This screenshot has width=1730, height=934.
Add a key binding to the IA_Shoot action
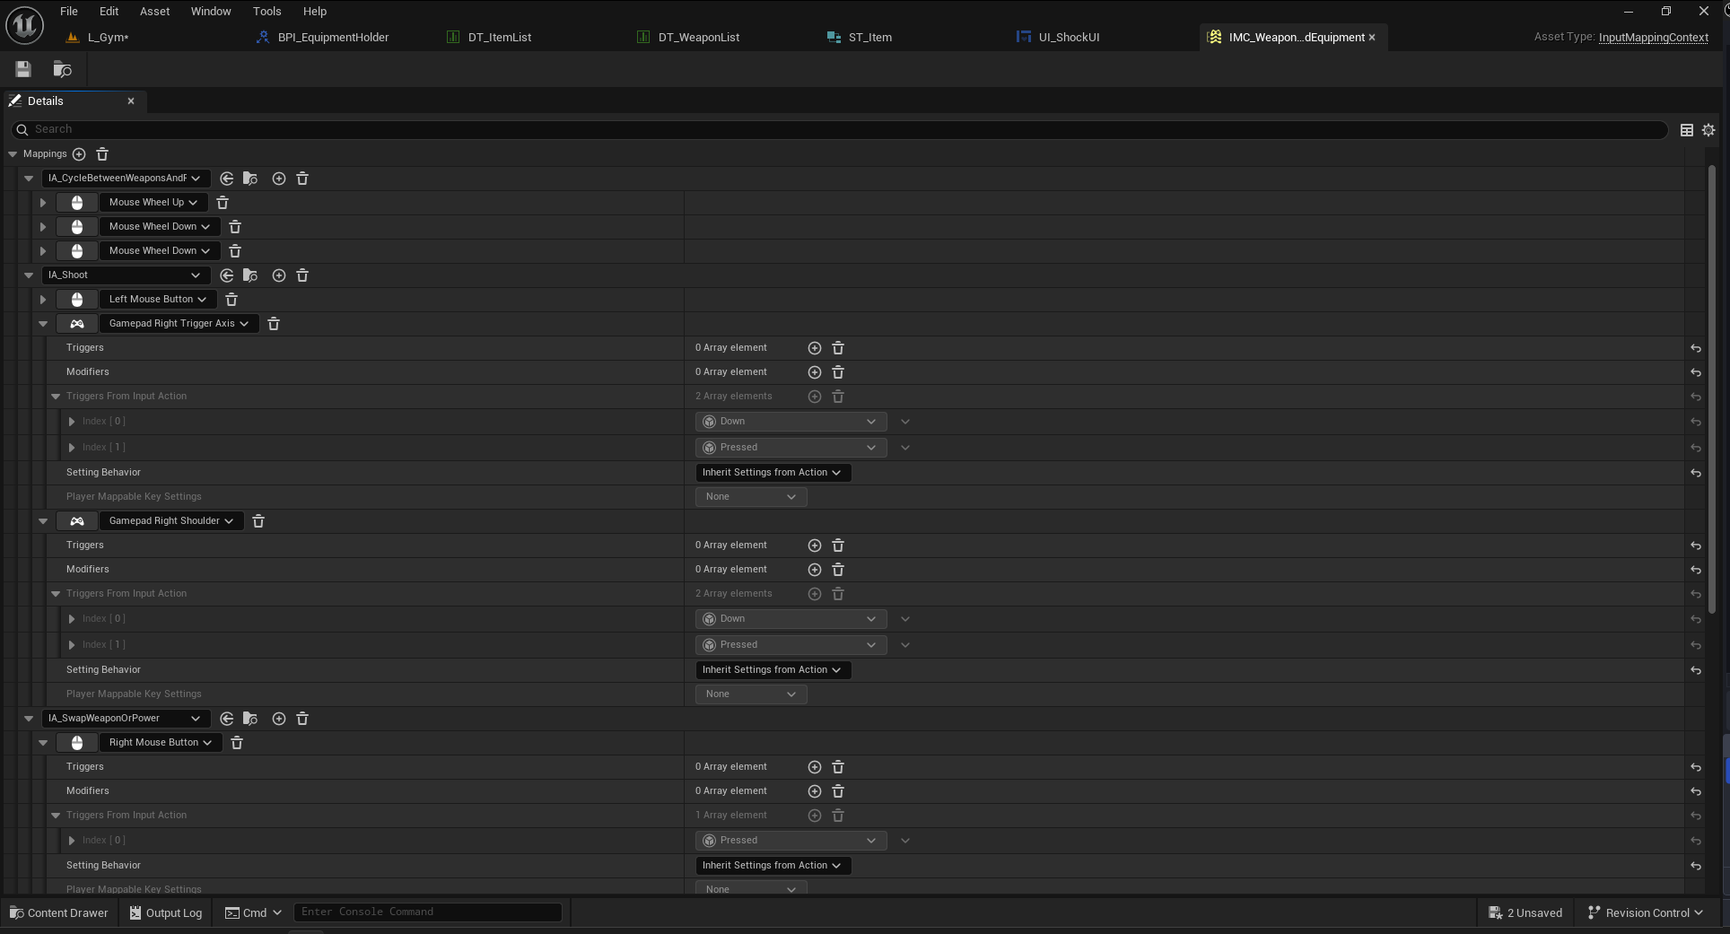279,275
